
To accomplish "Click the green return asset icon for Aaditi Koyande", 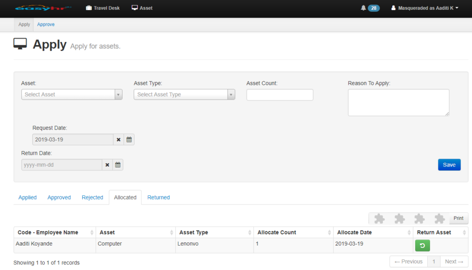I will (422, 246).
